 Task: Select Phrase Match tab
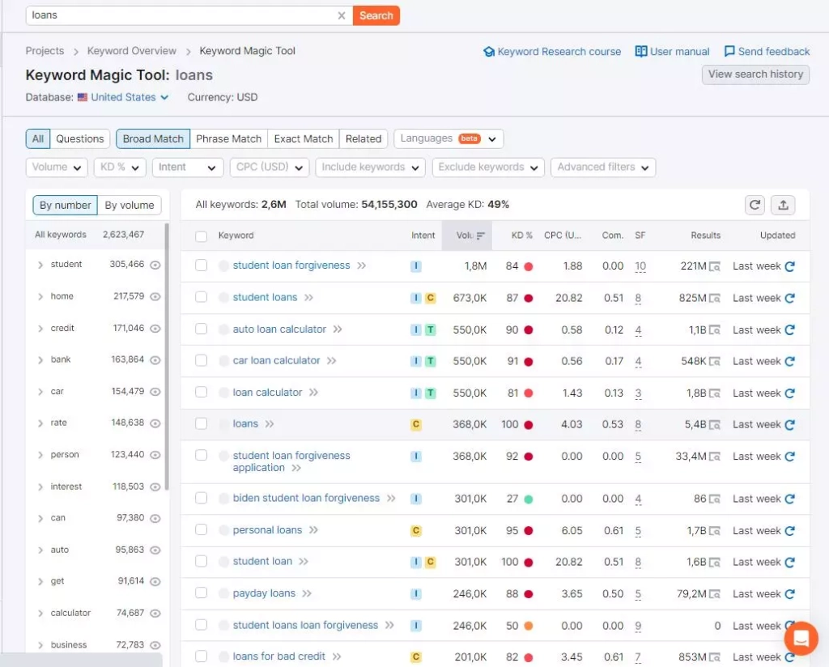point(228,139)
